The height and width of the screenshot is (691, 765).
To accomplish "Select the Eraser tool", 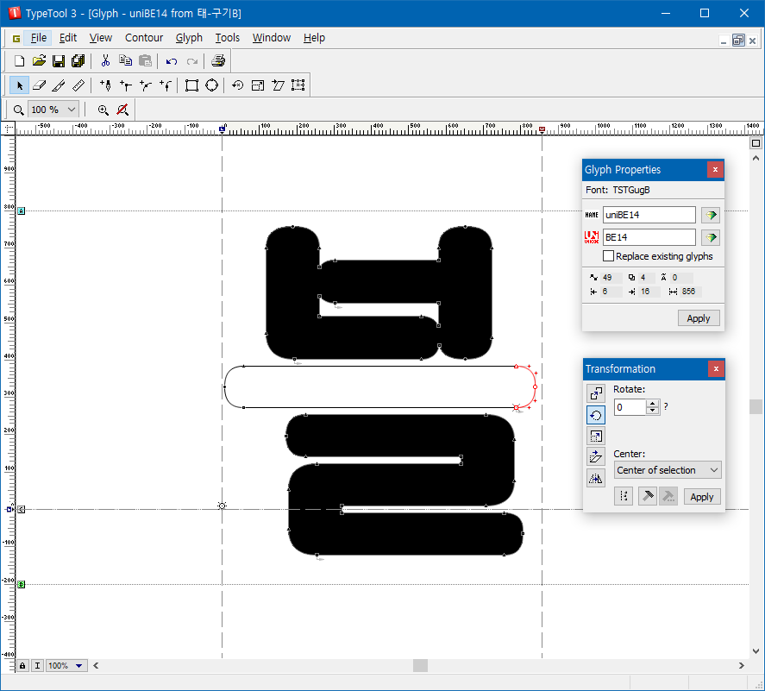I will pyautogui.click(x=39, y=85).
